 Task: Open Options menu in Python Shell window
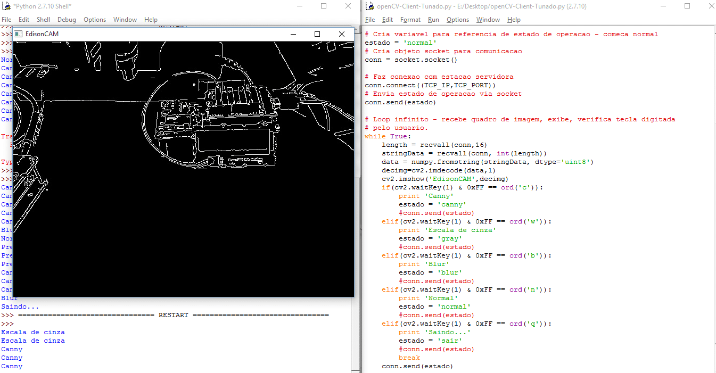point(95,20)
